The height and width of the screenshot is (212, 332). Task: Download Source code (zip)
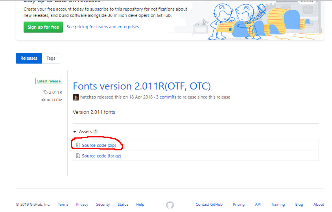(99, 145)
